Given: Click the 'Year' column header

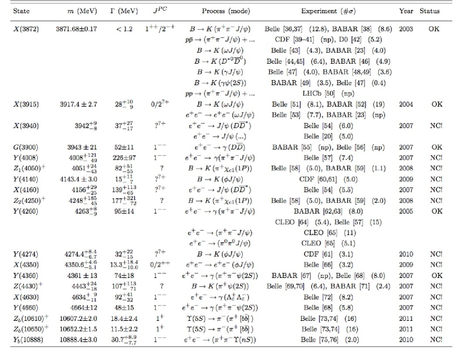Looking at the screenshot, I should coord(406,11).
